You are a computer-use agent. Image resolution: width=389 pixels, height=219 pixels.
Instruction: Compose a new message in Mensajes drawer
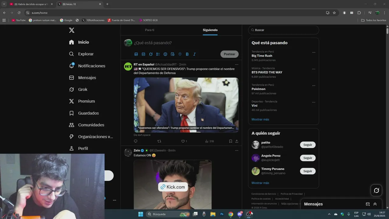coord(368,204)
